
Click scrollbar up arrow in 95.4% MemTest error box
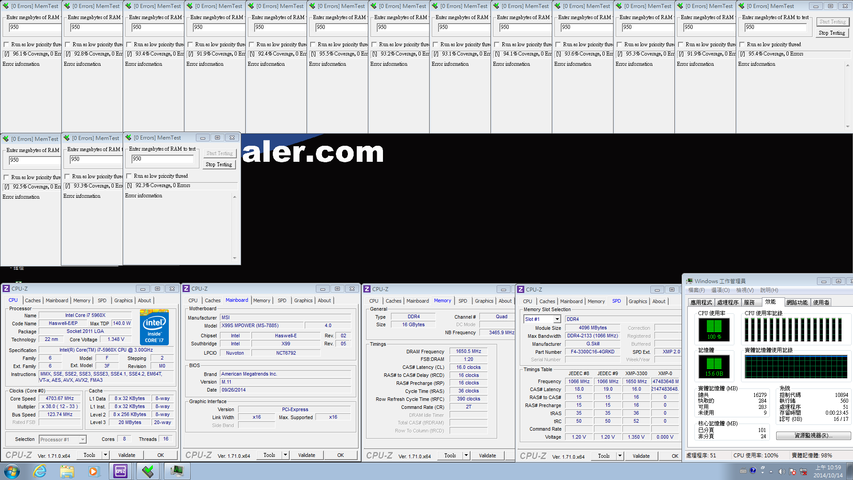848,65
